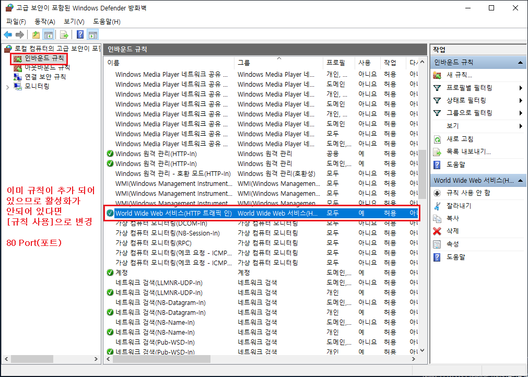Expand the 모니터링 tree node chevron

(8, 87)
